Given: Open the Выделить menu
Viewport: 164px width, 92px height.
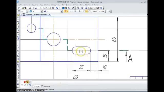Looking at the screenshot, I should 35,5.
